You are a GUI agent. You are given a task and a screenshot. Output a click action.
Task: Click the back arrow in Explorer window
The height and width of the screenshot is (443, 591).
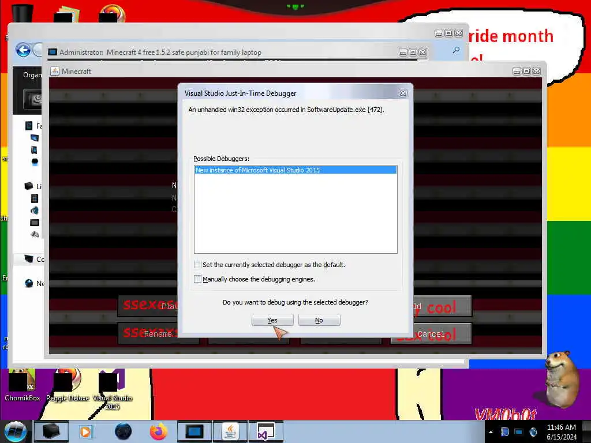pos(23,50)
